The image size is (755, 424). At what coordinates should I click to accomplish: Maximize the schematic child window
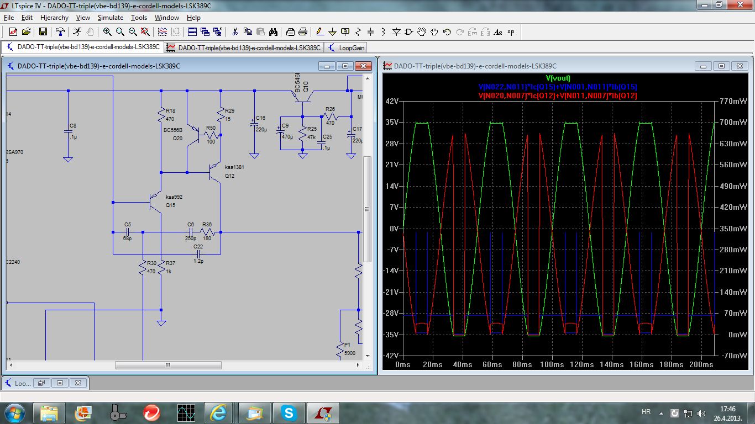point(345,66)
